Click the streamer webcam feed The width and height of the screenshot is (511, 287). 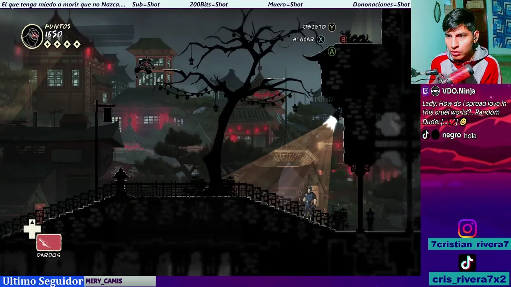[x=461, y=42]
